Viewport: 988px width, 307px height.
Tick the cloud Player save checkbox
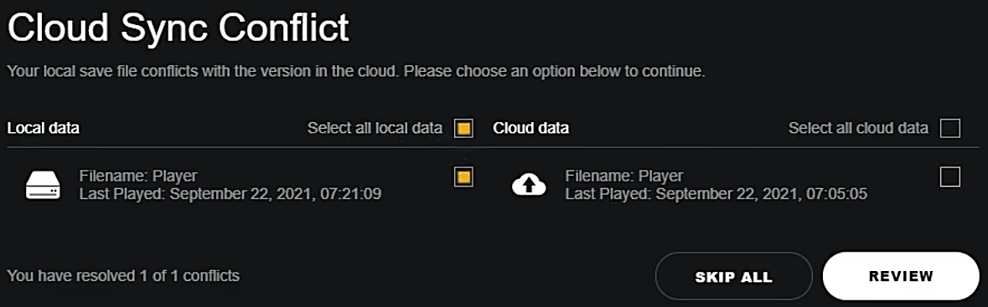point(949,177)
